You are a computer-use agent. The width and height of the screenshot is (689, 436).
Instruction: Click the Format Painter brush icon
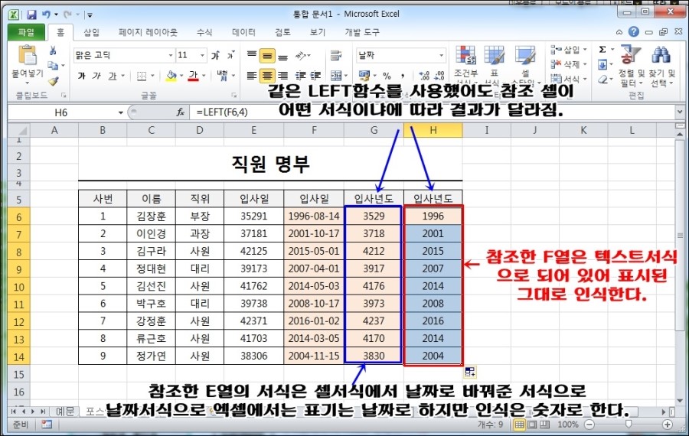(53, 81)
